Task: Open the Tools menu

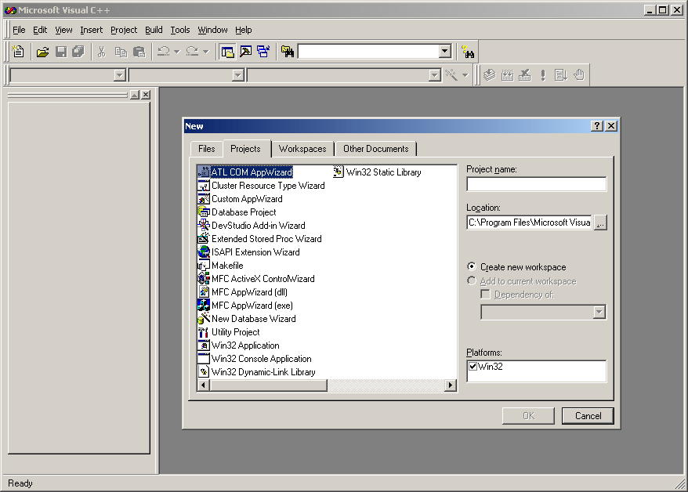Action: (180, 30)
